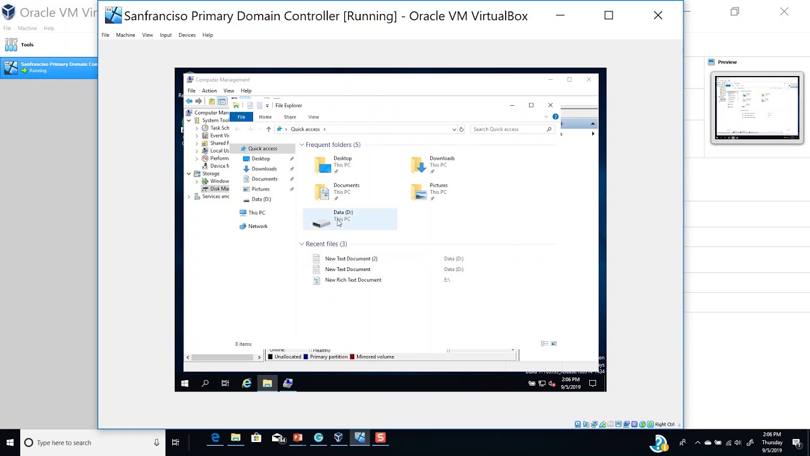Launch Internet Explorer in guest taskbar
Viewport: 810px width, 456px height.
(x=247, y=383)
